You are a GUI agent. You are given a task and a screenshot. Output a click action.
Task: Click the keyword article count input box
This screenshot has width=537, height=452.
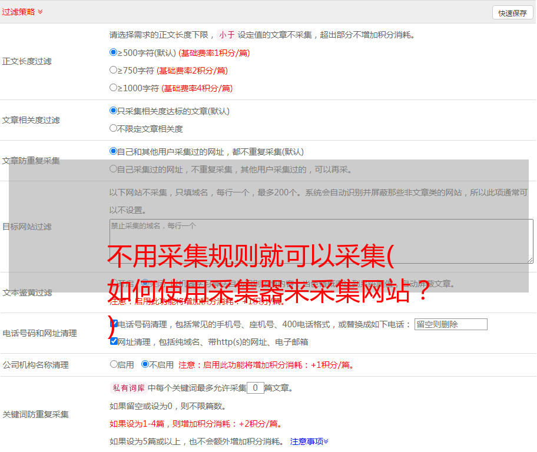click(x=255, y=388)
